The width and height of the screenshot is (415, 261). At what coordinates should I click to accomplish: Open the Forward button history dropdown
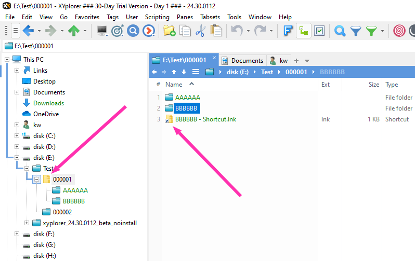[62, 31]
